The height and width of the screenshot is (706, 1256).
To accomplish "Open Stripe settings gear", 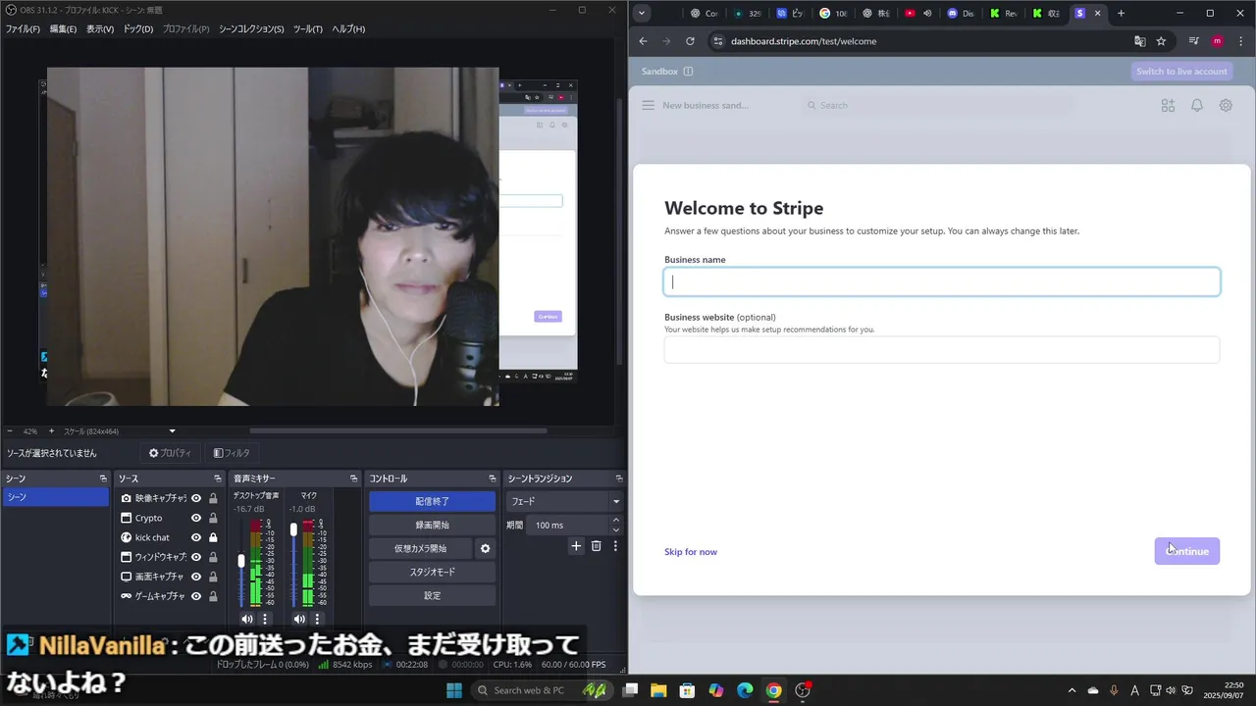I will coord(1226,105).
